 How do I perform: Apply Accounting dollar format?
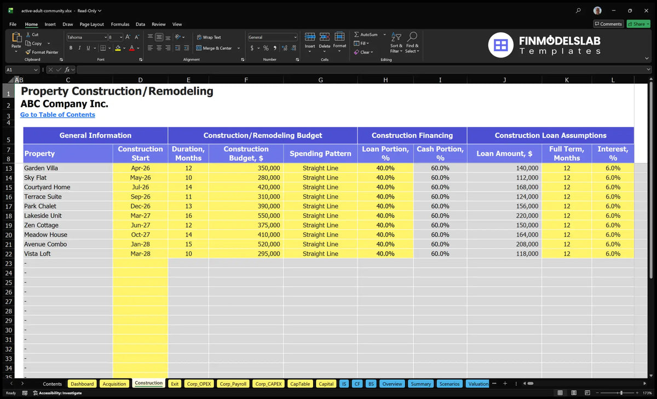coord(252,48)
